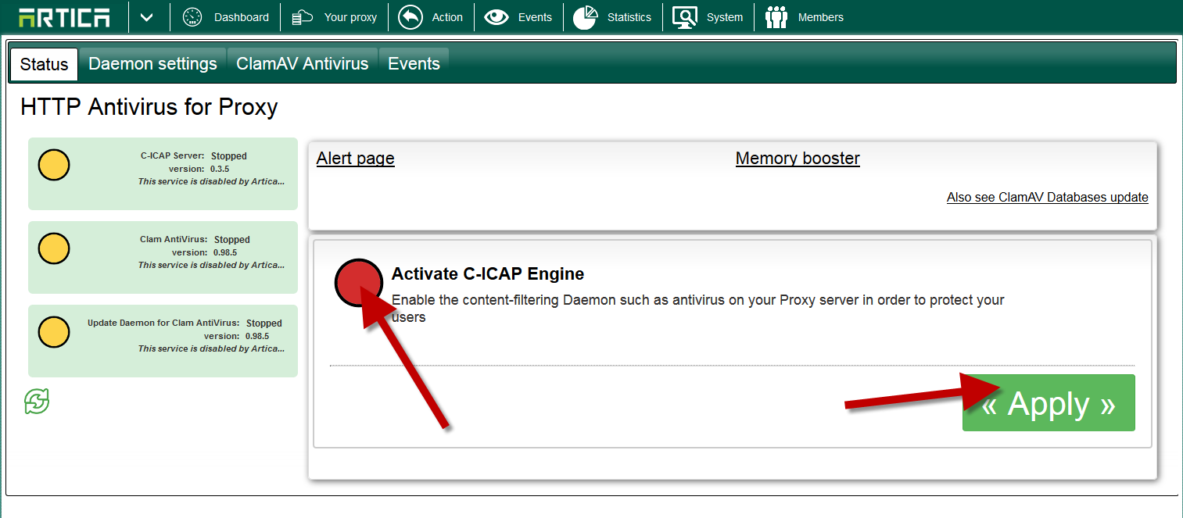
Task: Open the Members menu
Action: point(821,17)
